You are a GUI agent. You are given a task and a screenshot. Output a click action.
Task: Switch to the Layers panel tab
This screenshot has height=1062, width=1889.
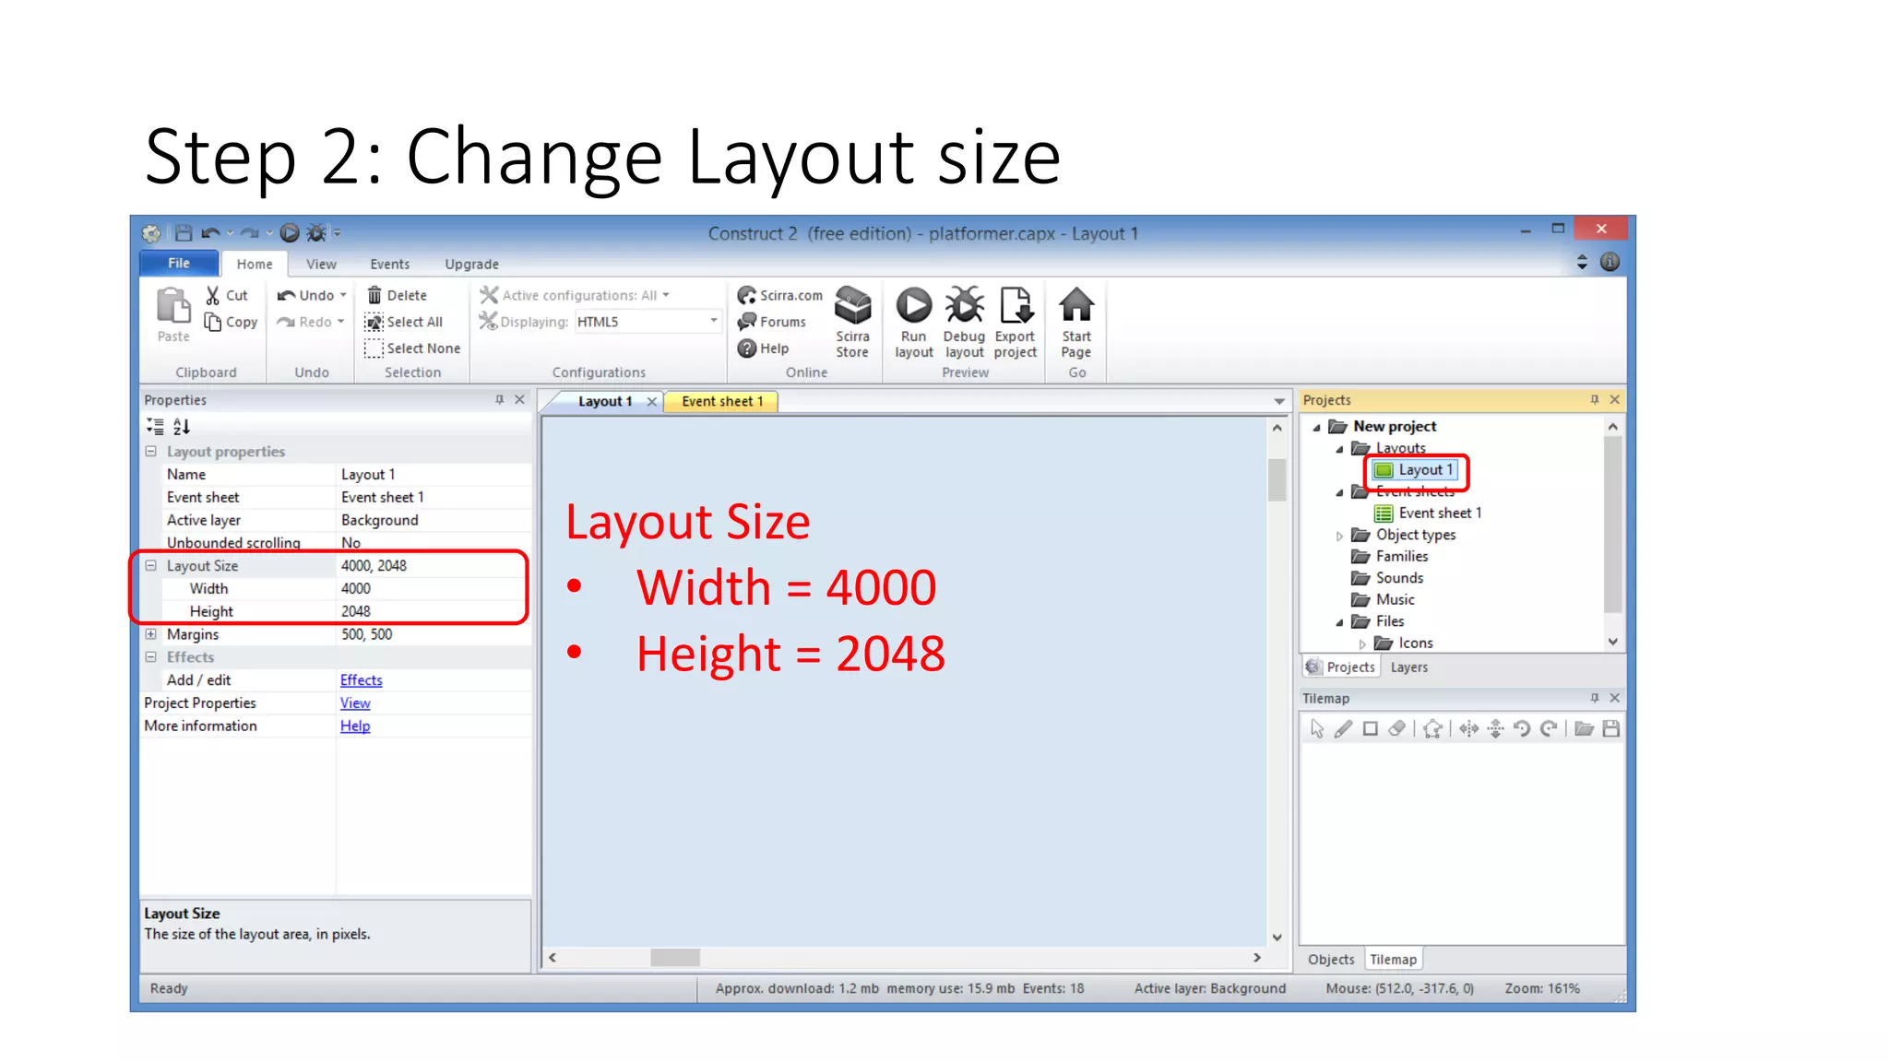[x=1408, y=667]
